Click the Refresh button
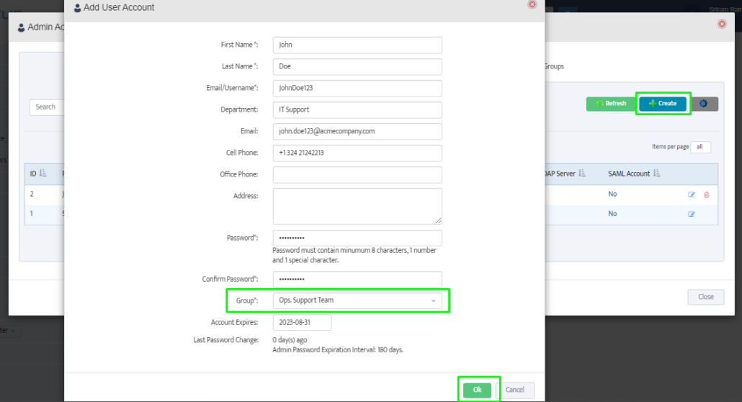 click(610, 104)
